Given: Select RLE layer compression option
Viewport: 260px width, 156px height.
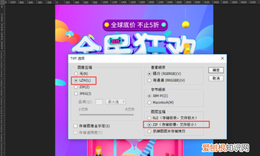Looking at the screenshot, I should coord(149,118).
